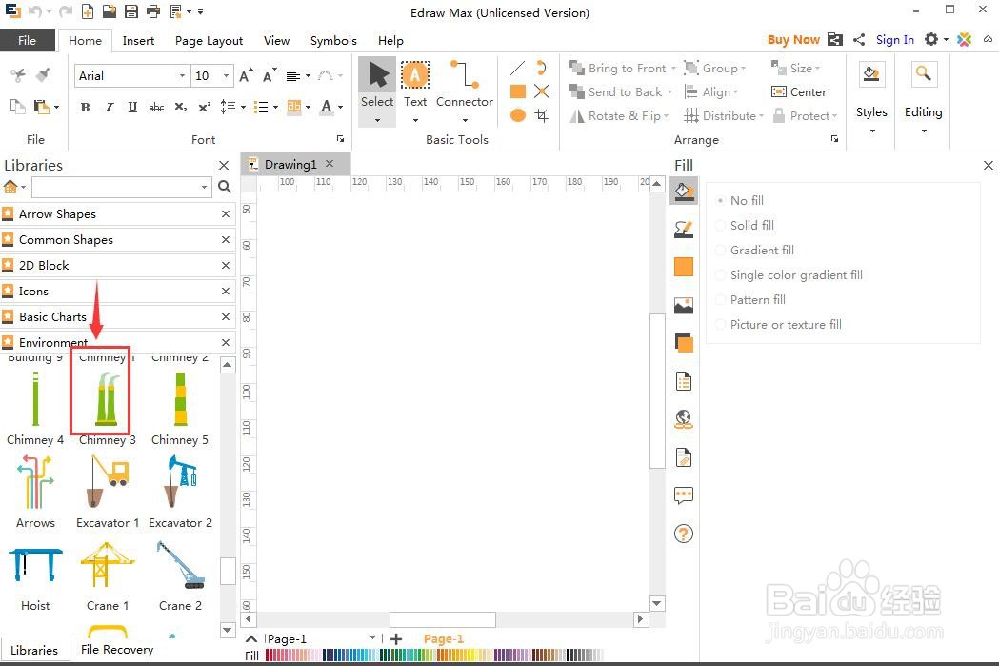
Task: Open the line settings tab in Fill panel
Action: point(684,229)
